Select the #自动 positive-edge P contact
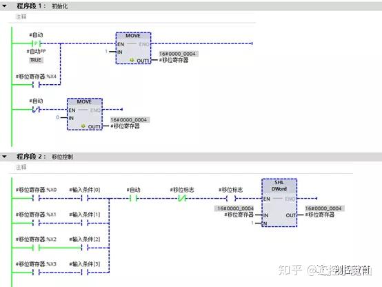The width and height of the screenshot is (382, 287). tap(37, 43)
